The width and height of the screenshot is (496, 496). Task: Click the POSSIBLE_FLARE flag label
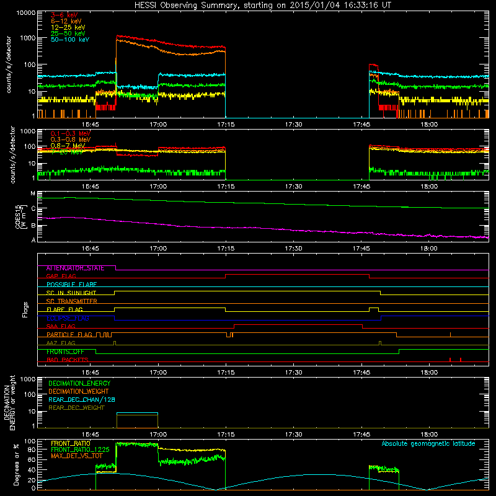(71, 285)
